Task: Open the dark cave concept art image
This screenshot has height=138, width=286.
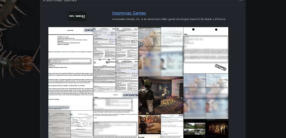Action: coord(217,128)
